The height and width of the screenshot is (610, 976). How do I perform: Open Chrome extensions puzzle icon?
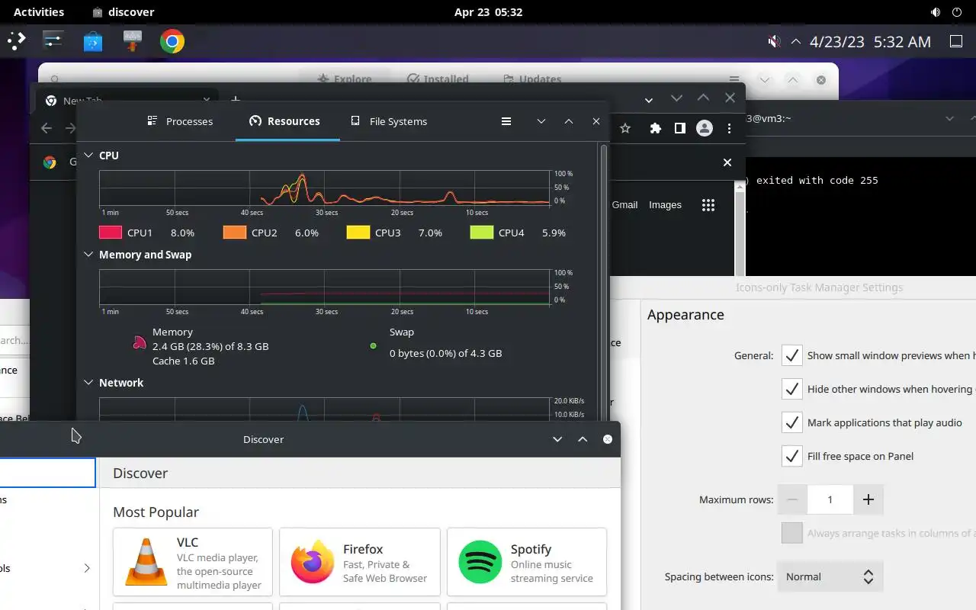point(655,128)
